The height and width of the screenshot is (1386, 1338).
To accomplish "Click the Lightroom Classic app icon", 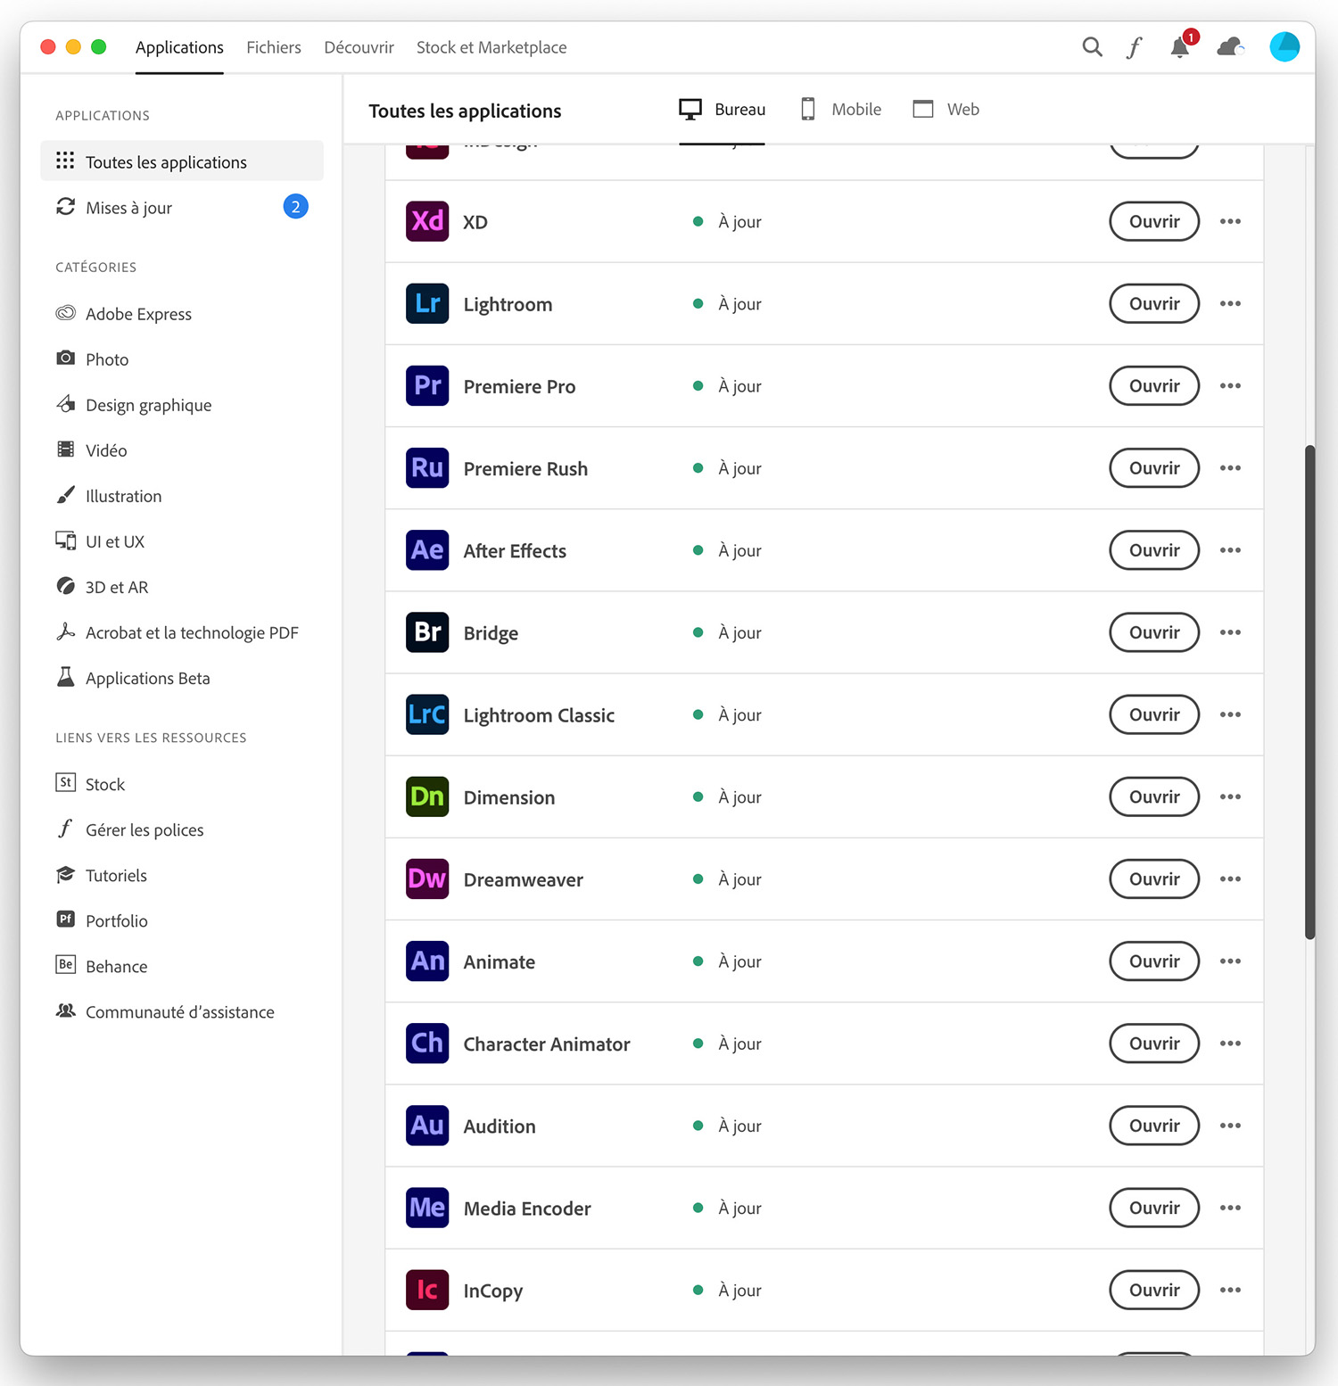I will coord(427,715).
